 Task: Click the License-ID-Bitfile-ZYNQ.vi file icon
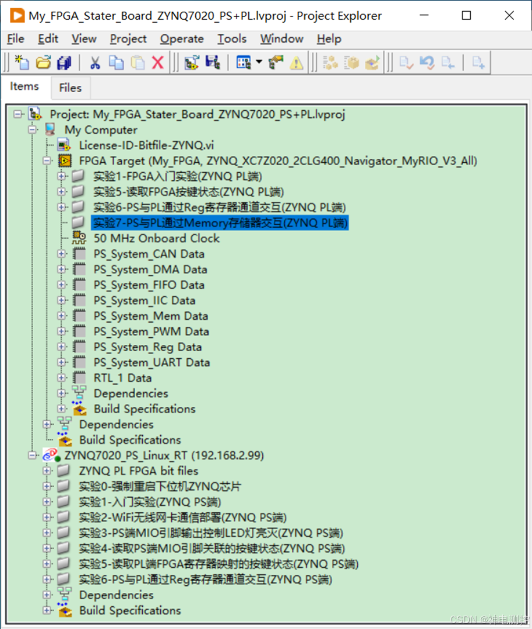64,145
